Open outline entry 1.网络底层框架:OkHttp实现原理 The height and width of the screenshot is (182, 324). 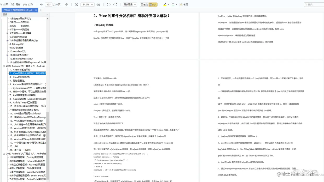pyautogui.click(x=26, y=157)
